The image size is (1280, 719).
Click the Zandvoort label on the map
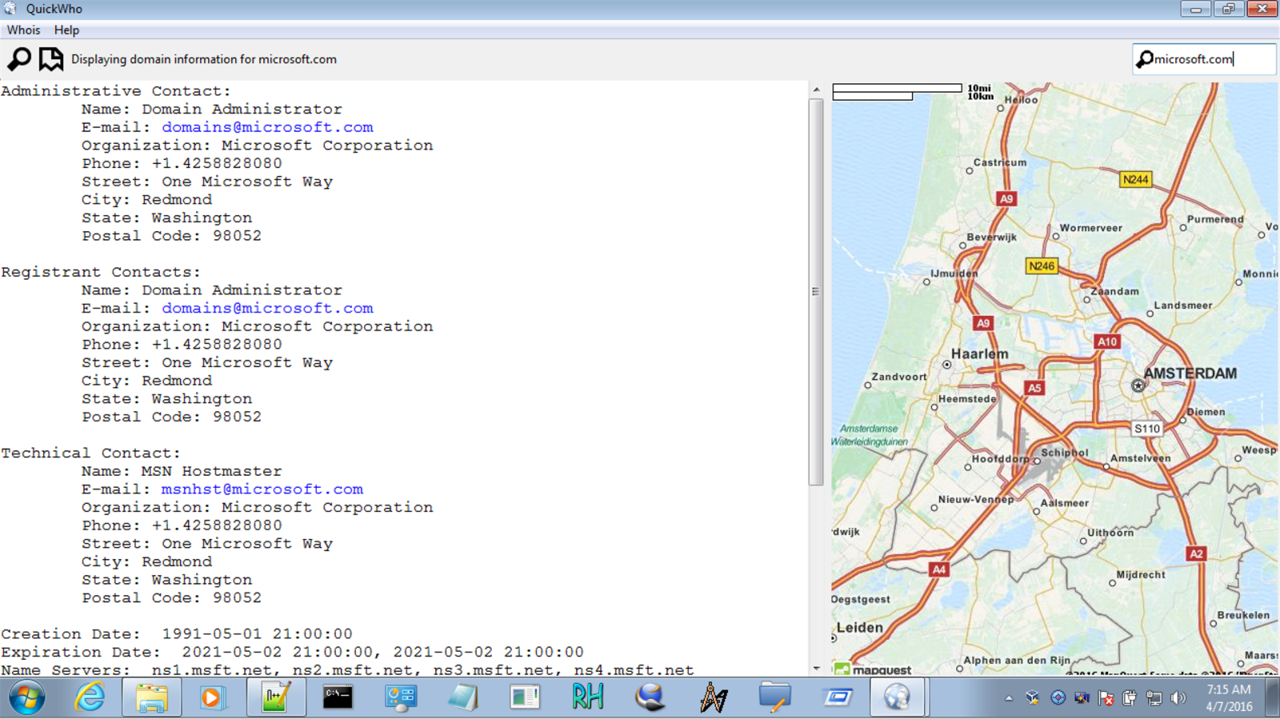click(x=899, y=377)
